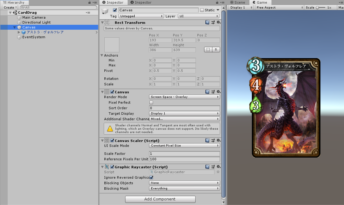Toggle Graphic Raycaster enabled checkbox

pyautogui.click(x=112, y=167)
